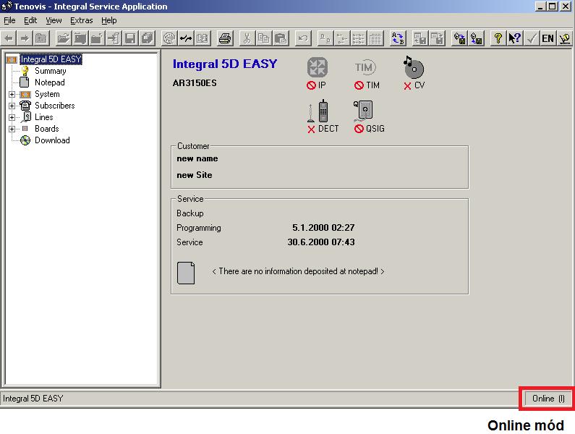The width and height of the screenshot is (575, 434).
Task: Click the 'new Site' customer text
Action: (195, 175)
